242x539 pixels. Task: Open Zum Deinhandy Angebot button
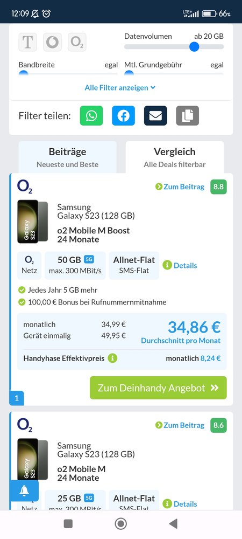click(158, 388)
